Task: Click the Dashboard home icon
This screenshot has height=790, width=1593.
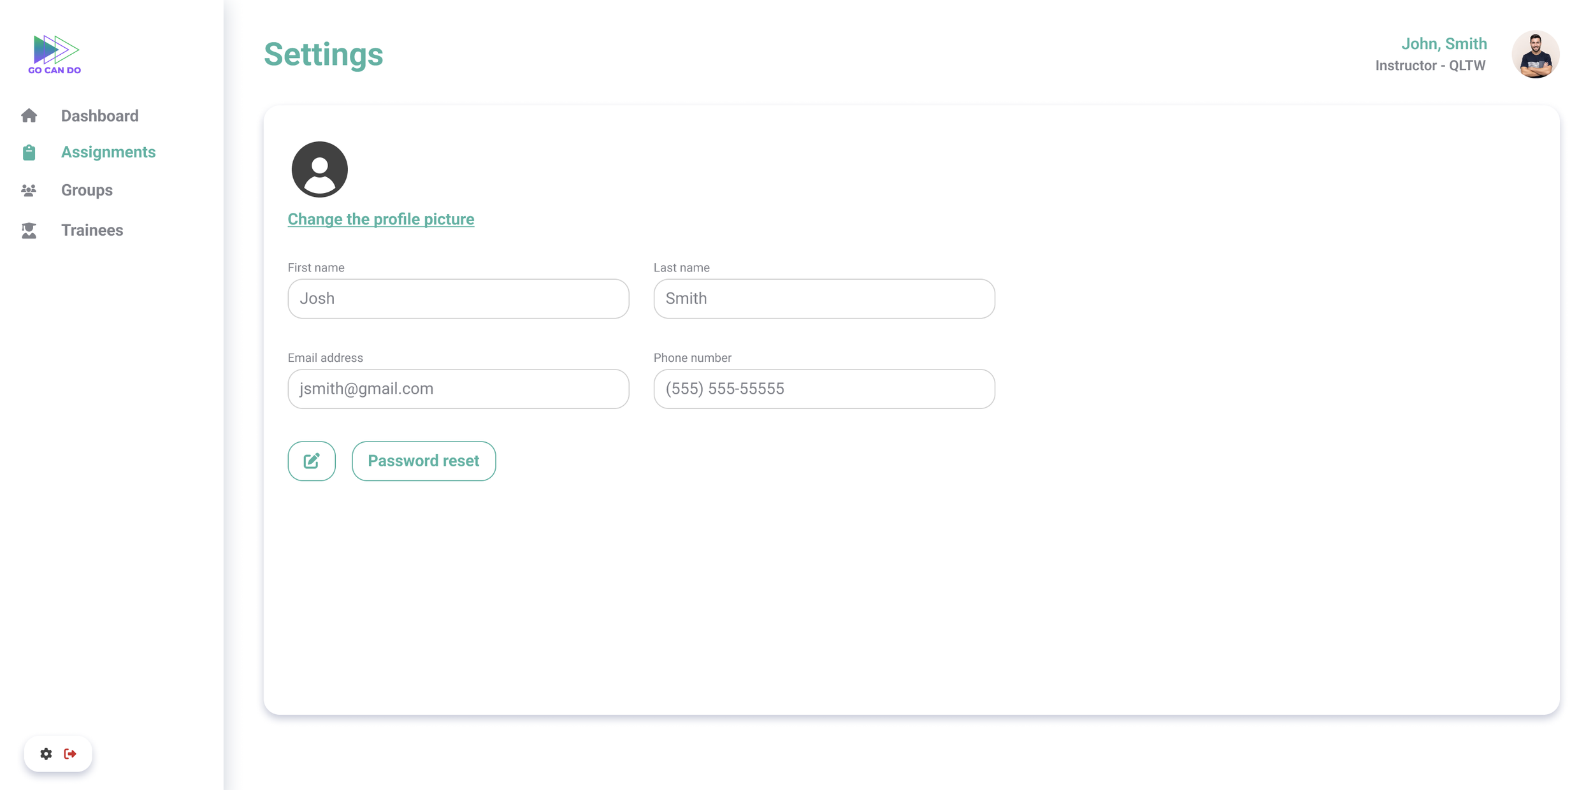Action: (x=29, y=116)
